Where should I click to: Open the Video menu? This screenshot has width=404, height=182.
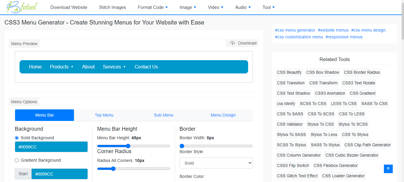coord(215,7)
